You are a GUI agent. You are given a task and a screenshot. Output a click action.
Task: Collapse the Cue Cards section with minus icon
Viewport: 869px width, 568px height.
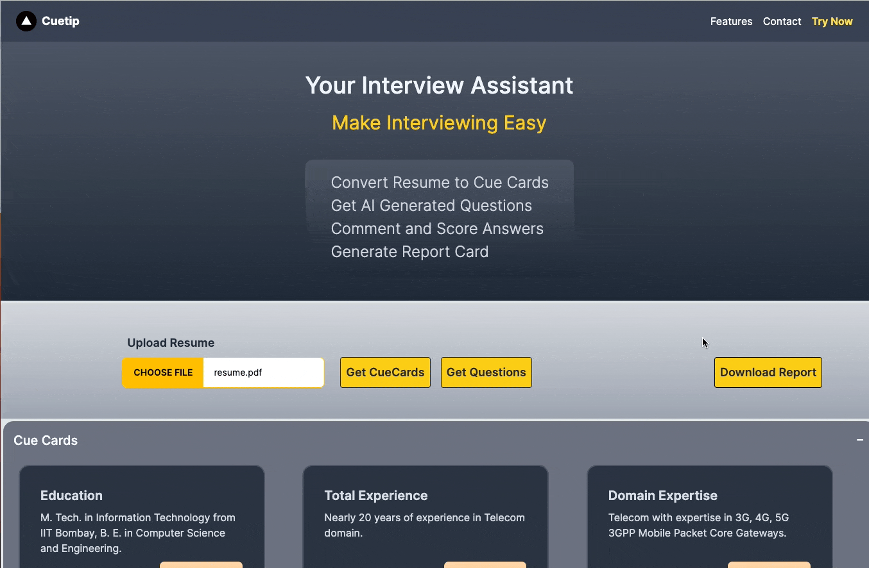coord(859,440)
